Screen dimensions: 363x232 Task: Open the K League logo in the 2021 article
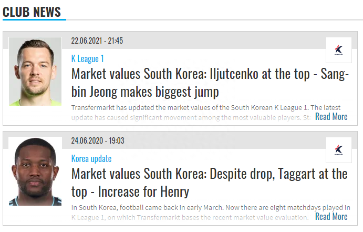(339, 50)
